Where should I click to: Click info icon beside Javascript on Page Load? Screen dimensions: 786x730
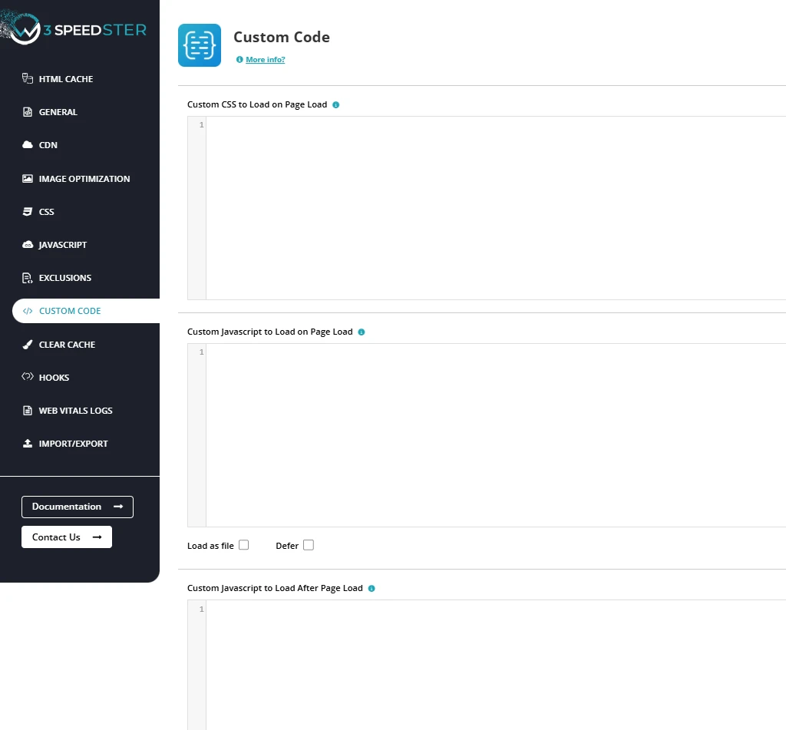tap(362, 332)
